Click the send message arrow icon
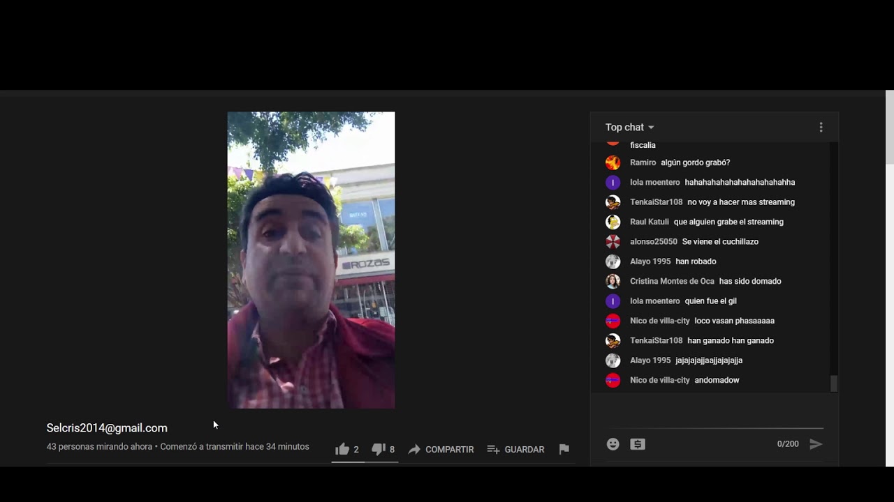Screen dimensions: 894x502 (x=816, y=444)
